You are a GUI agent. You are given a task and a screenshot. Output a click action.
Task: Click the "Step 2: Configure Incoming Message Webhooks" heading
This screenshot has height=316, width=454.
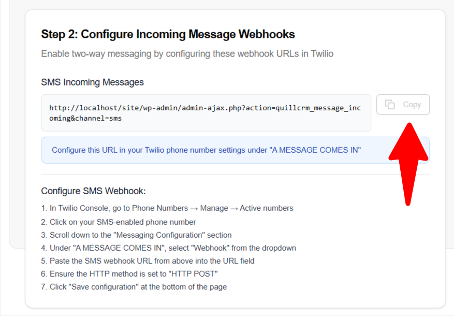point(168,34)
